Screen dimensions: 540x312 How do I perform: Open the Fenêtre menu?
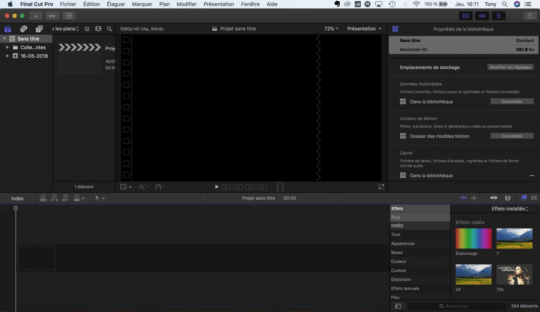click(250, 4)
